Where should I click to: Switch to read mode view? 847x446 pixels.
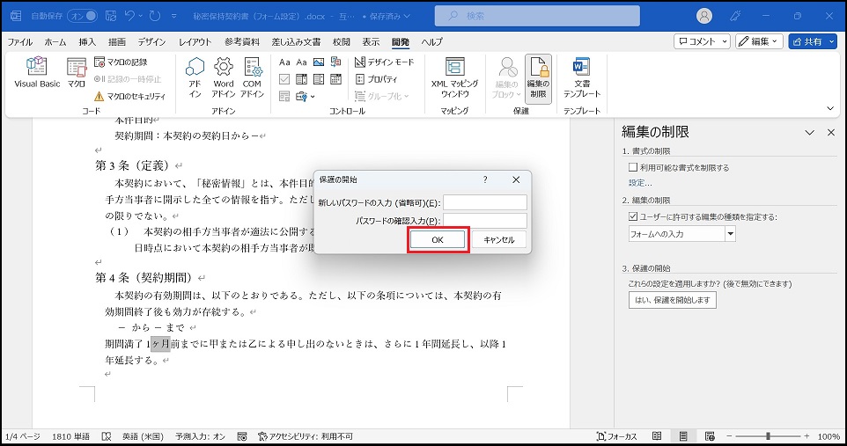(x=657, y=436)
